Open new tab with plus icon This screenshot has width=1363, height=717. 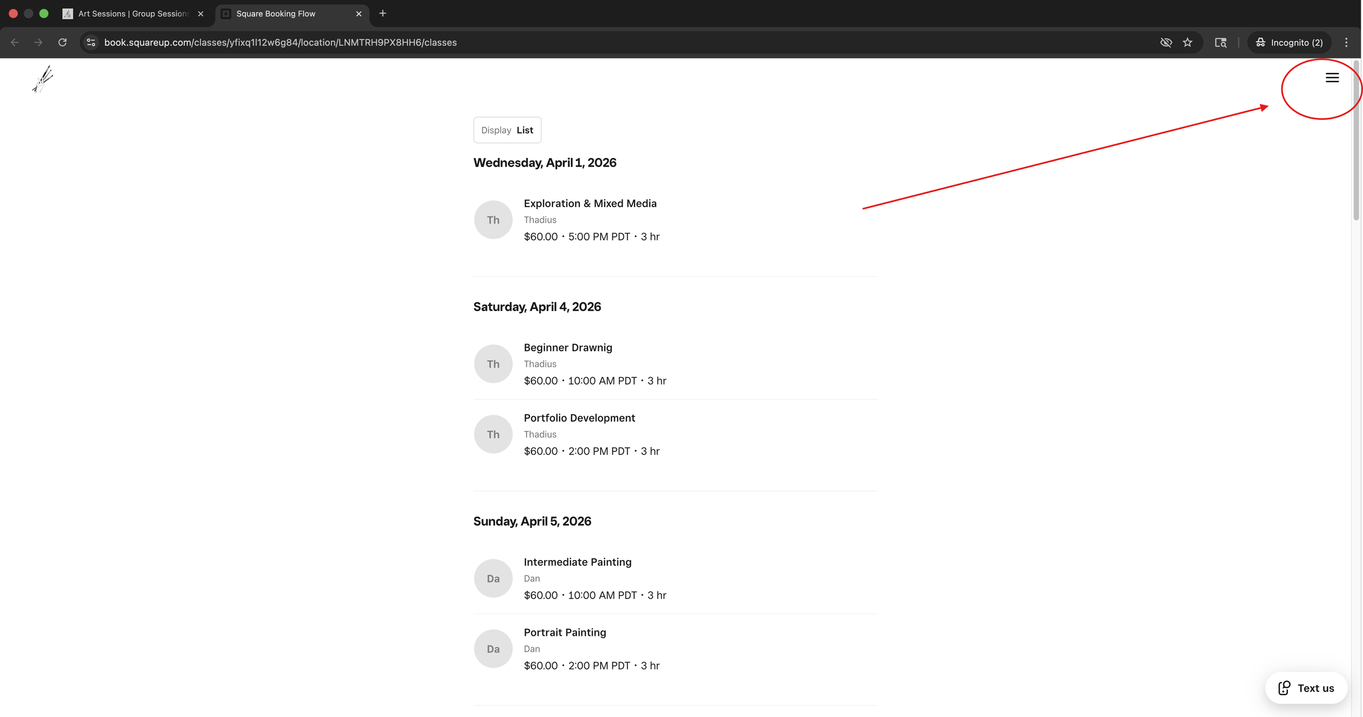(x=383, y=14)
